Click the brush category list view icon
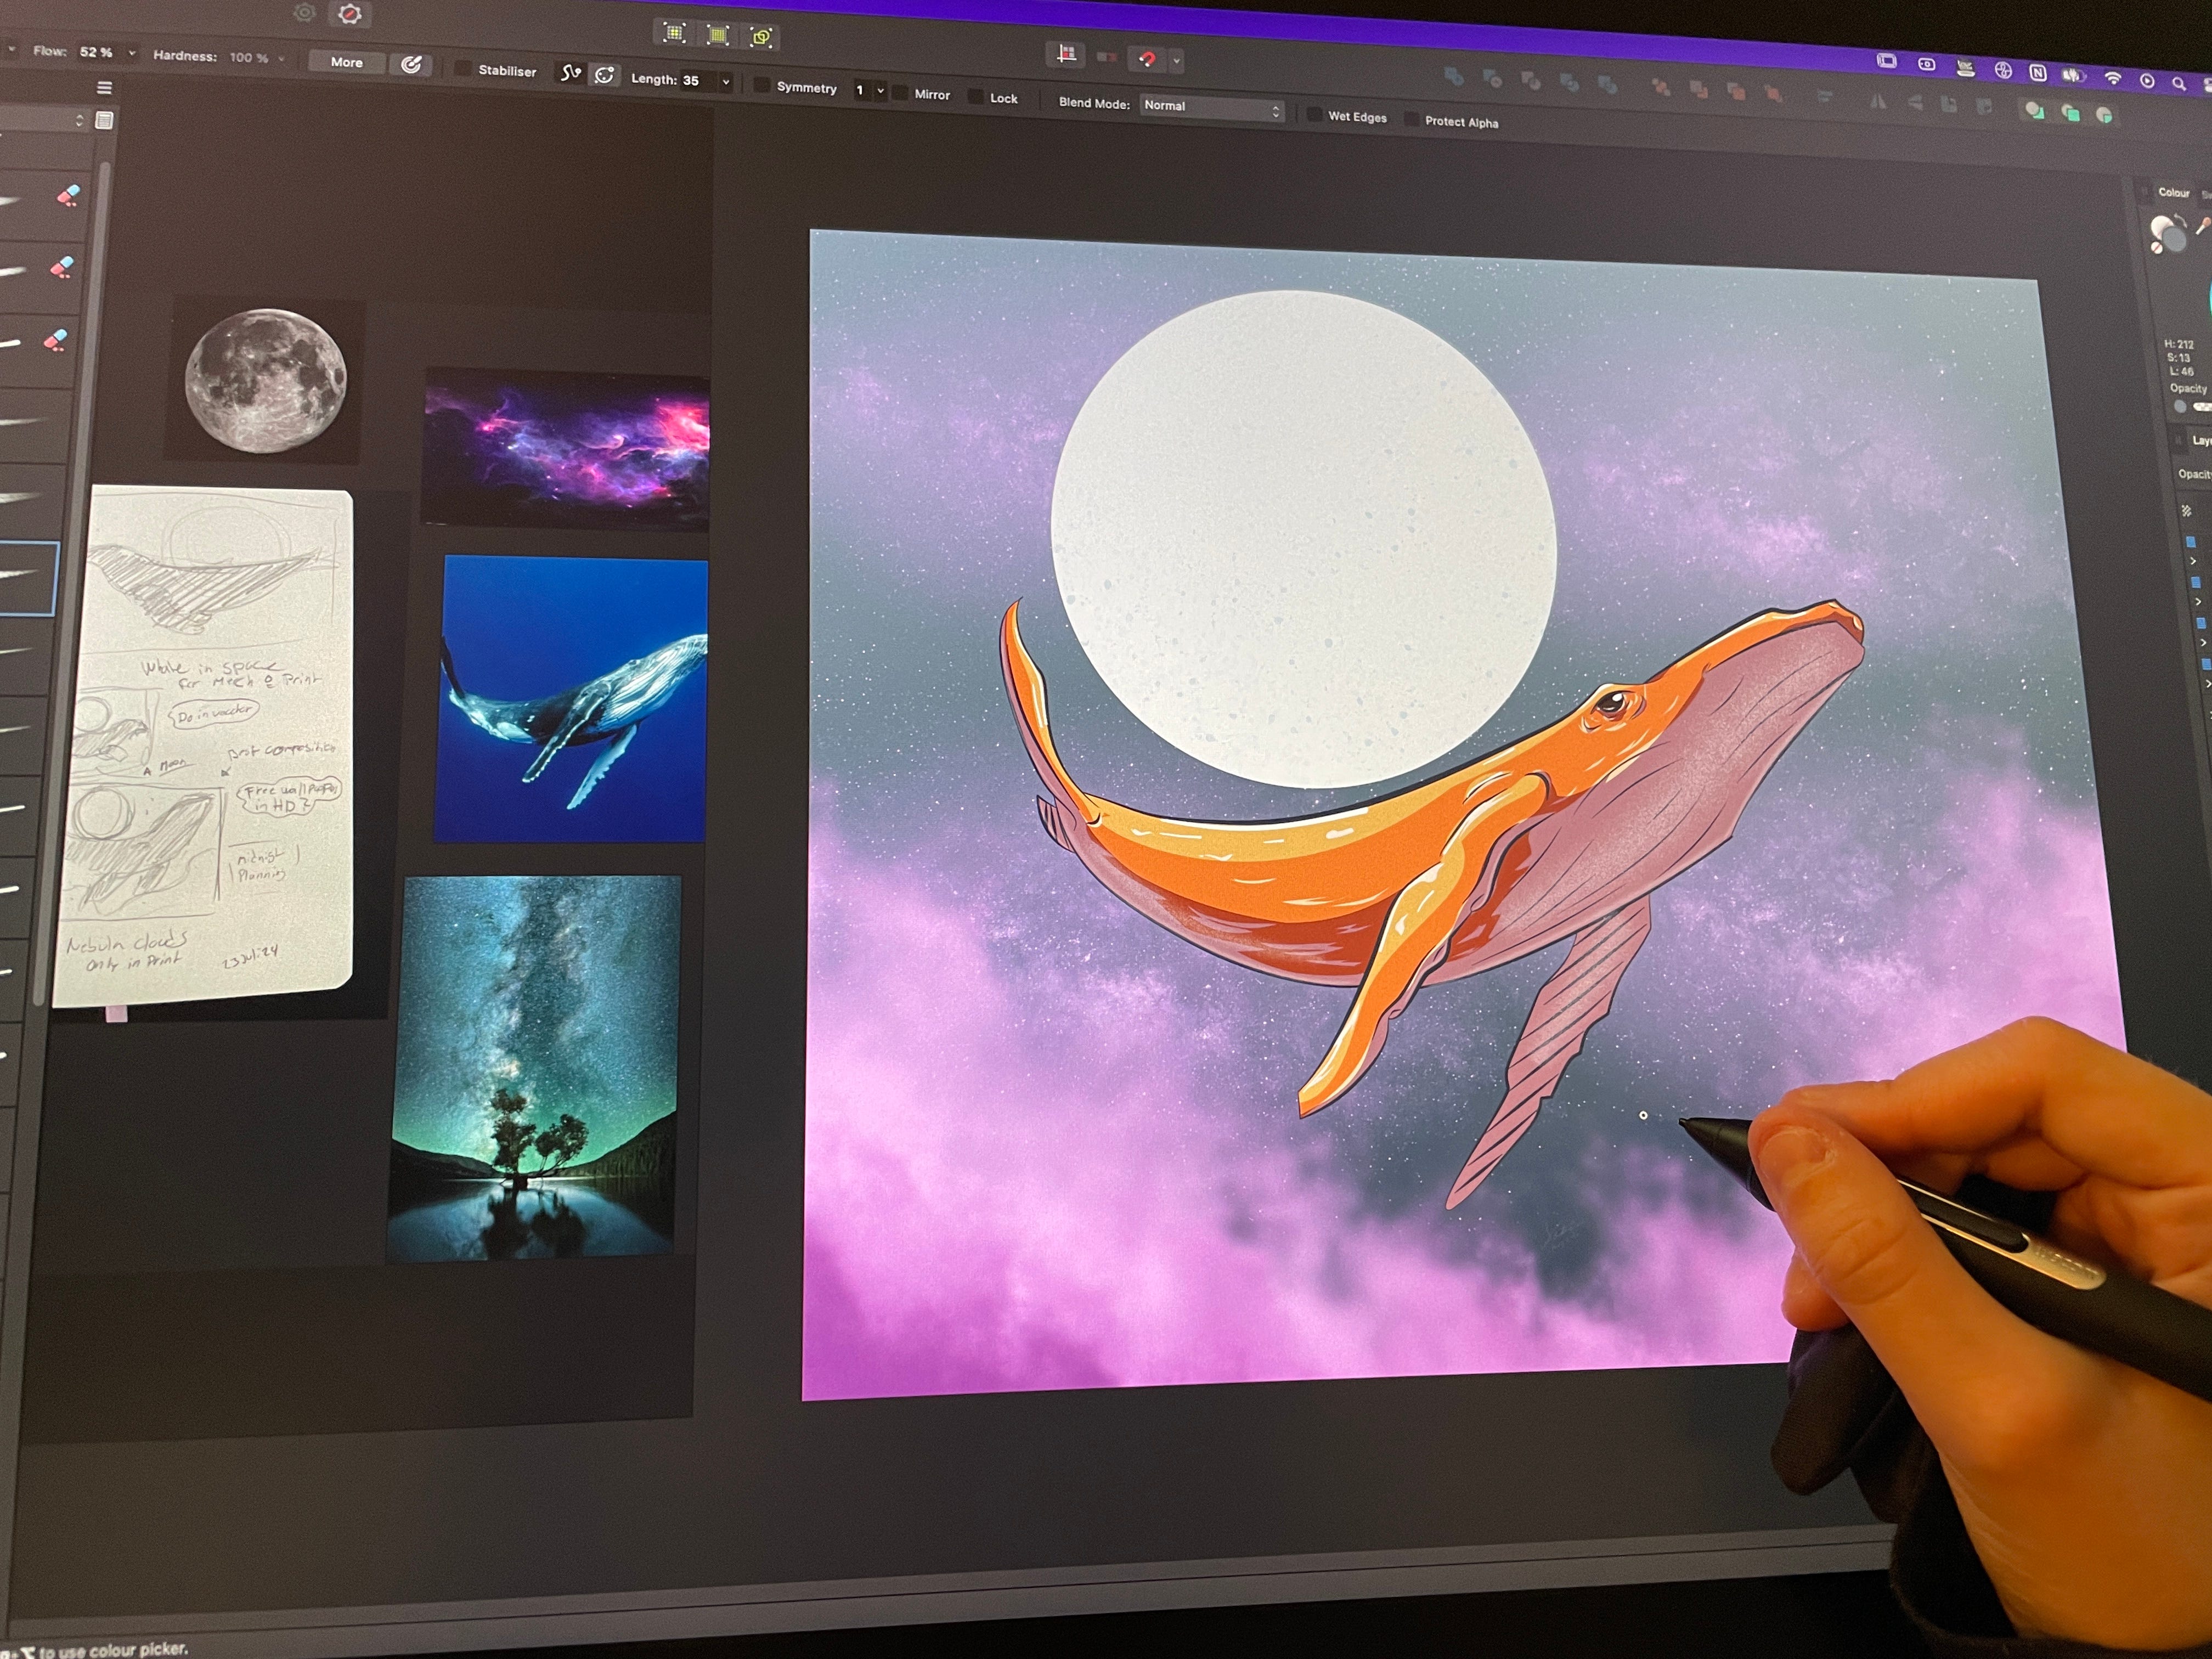This screenshot has width=2212, height=1659. pyautogui.click(x=104, y=121)
